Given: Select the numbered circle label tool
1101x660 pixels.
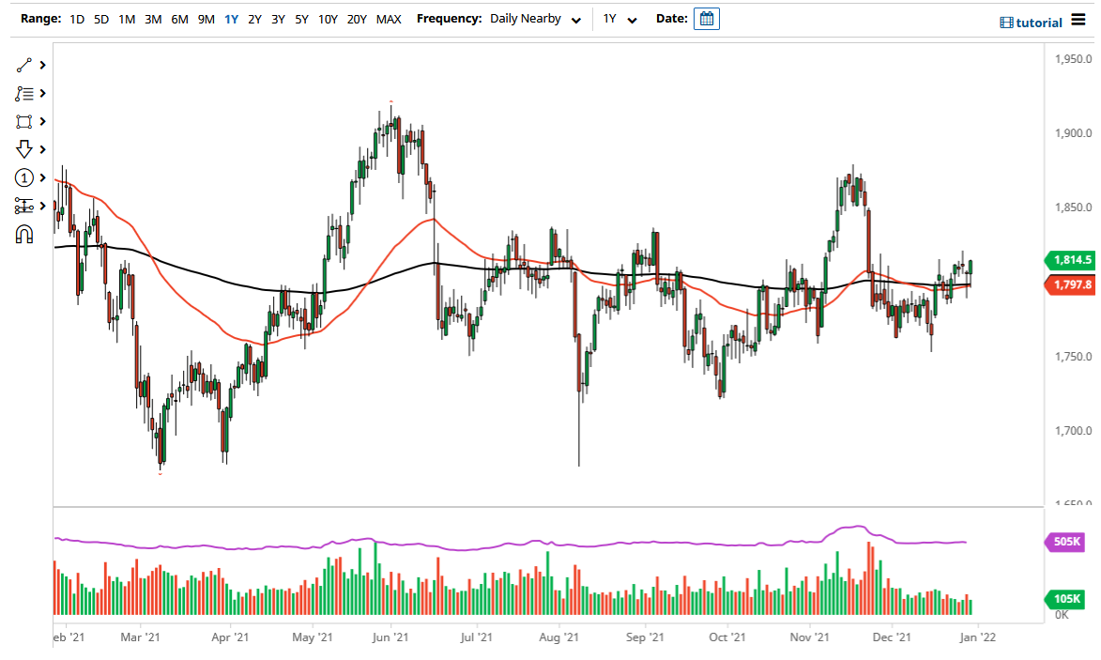Looking at the screenshot, I should pos(23,177).
